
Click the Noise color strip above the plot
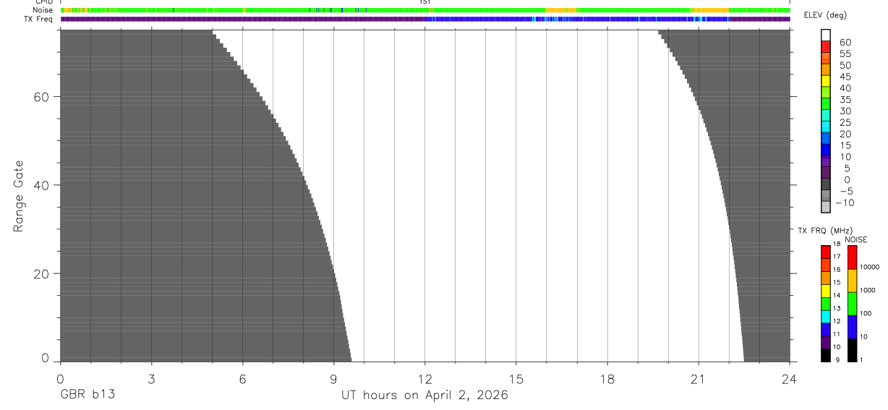425,10
